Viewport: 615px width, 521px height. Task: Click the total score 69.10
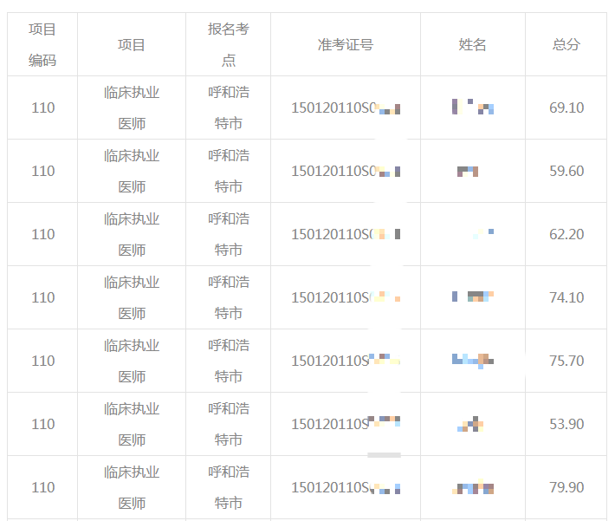(566, 108)
